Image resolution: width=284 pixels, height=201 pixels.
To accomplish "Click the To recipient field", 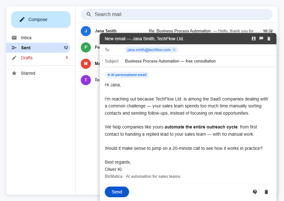I will coord(188,50).
